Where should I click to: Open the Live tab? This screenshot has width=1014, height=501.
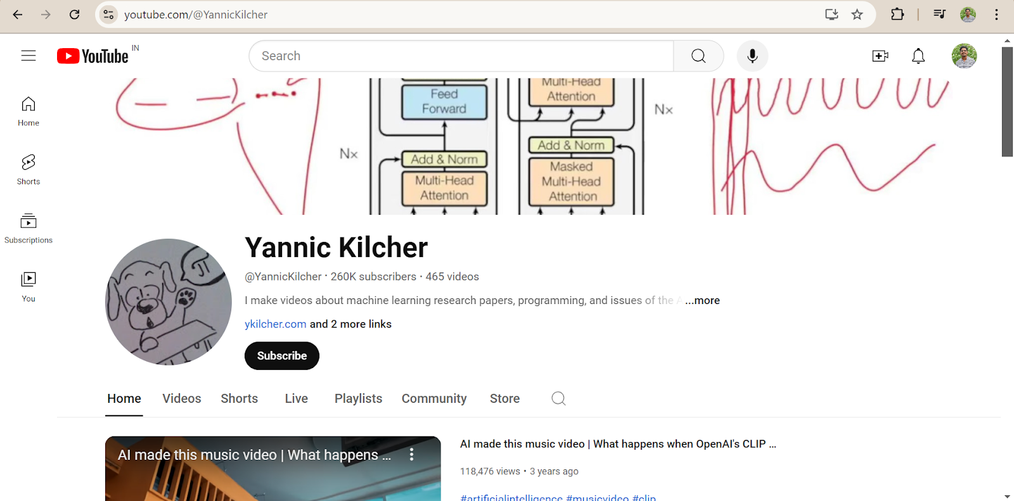(x=297, y=398)
